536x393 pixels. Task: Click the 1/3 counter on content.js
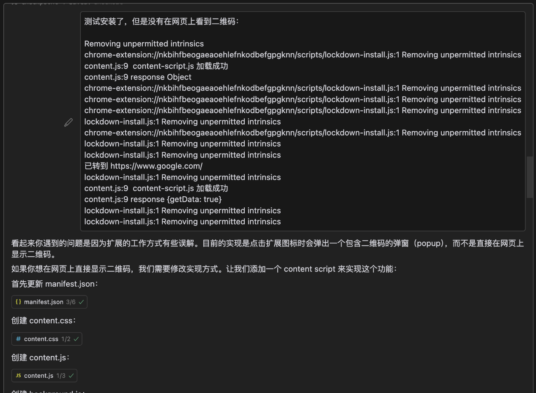click(61, 376)
